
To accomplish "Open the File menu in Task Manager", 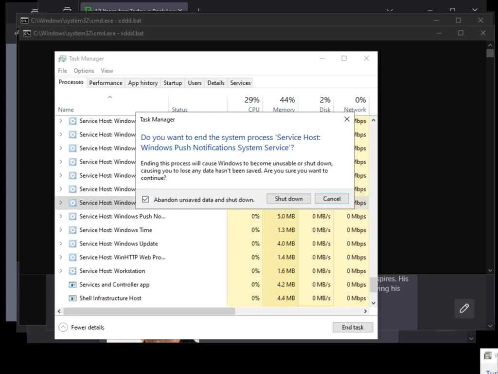I will click(63, 71).
